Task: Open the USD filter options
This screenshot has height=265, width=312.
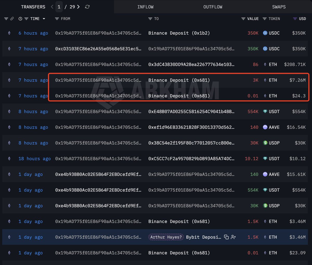Action: coord(295,19)
